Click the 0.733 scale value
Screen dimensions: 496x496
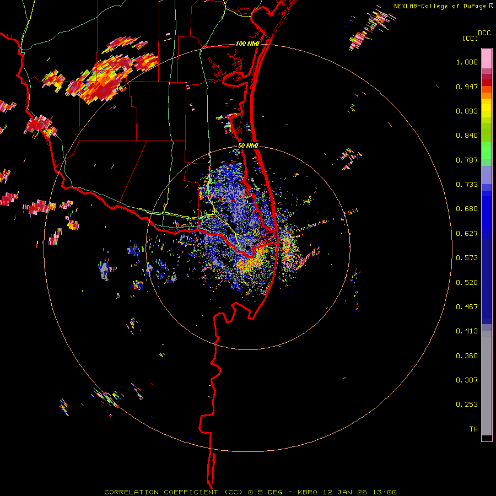pyautogui.click(x=467, y=185)
